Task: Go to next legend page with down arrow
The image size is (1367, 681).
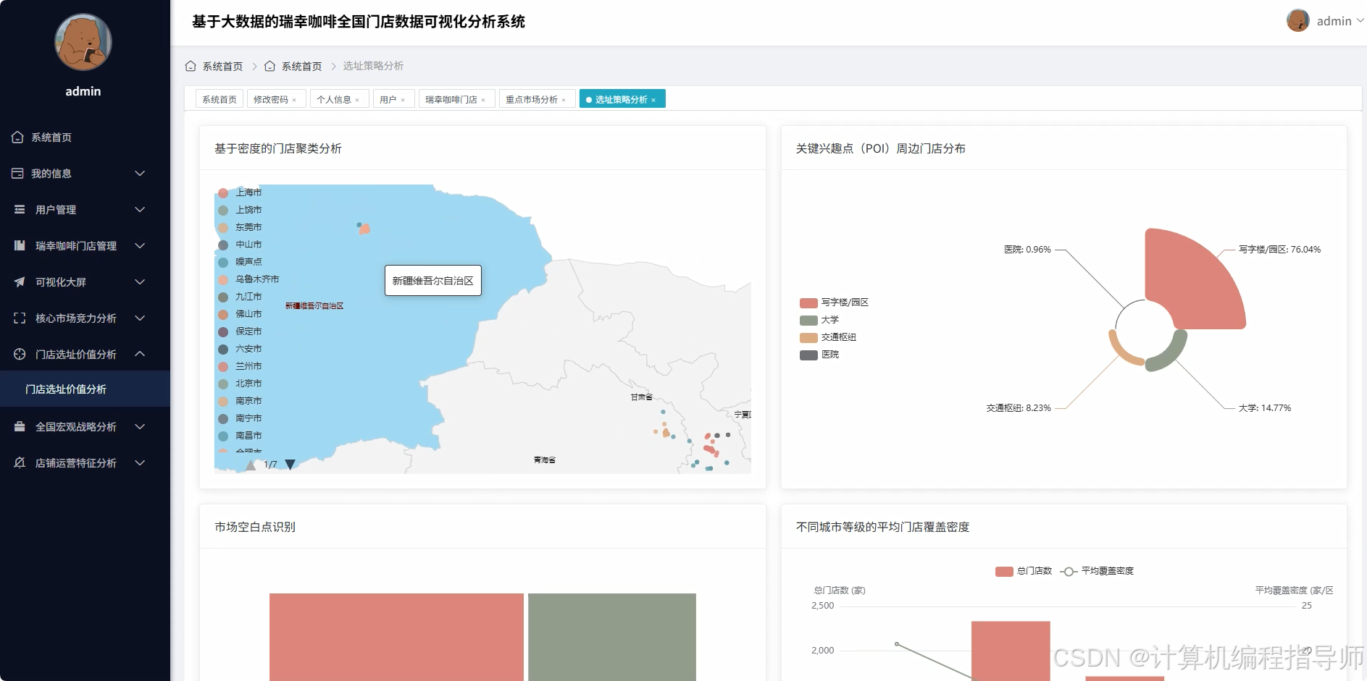Action: coord(290,465)
